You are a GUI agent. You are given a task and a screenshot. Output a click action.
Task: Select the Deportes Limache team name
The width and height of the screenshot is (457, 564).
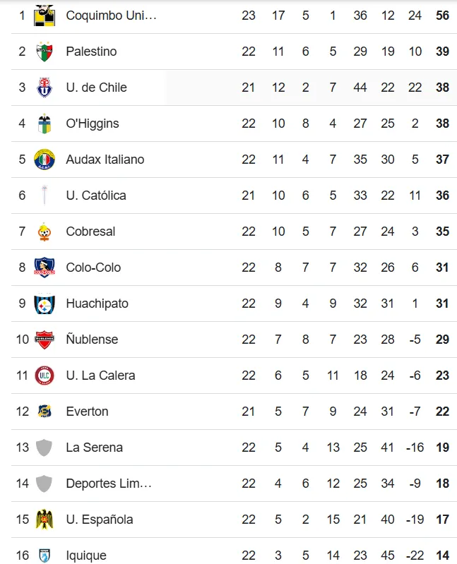click(x=109, y=484)
